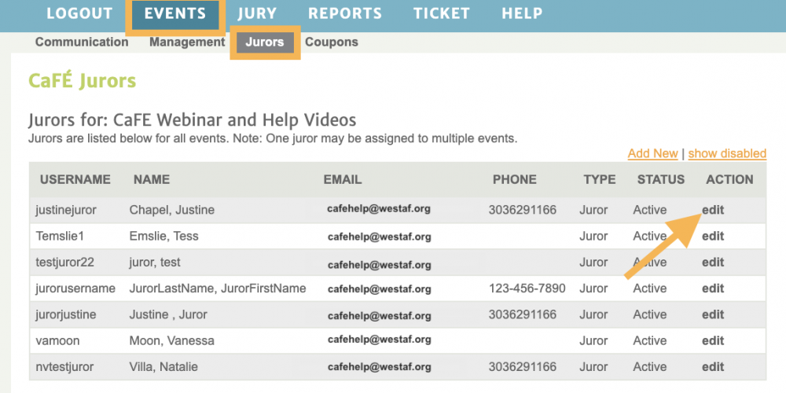The width and height of the screenshot is (786, 393).
Task: Select the Jurors sub-tab
Action: point(265,42)
